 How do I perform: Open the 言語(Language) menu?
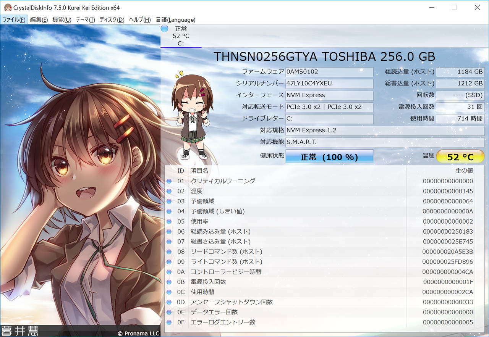click(x=175, y=19)
